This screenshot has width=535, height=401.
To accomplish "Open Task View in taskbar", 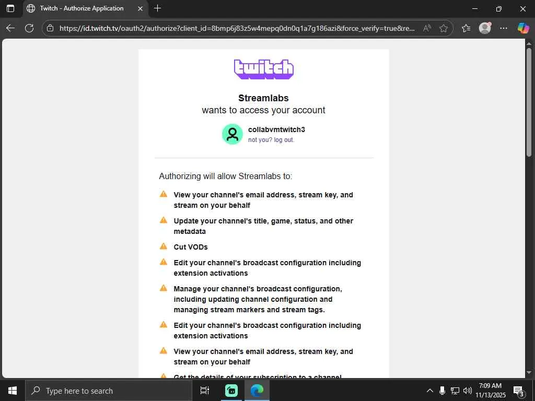I will click(204, 391).
